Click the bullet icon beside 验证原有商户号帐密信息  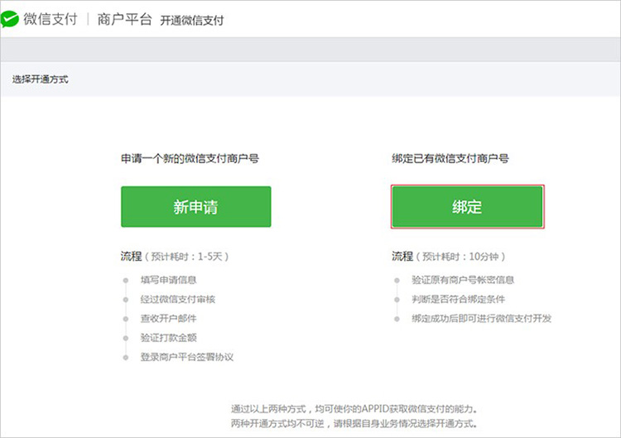(397, 280)
